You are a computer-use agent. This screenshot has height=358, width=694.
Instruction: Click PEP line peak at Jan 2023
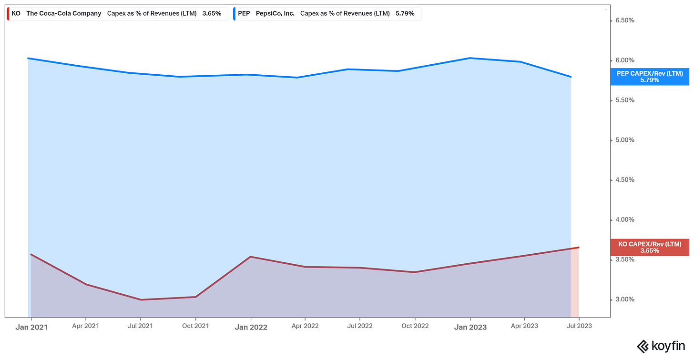[x=470, y=58]
